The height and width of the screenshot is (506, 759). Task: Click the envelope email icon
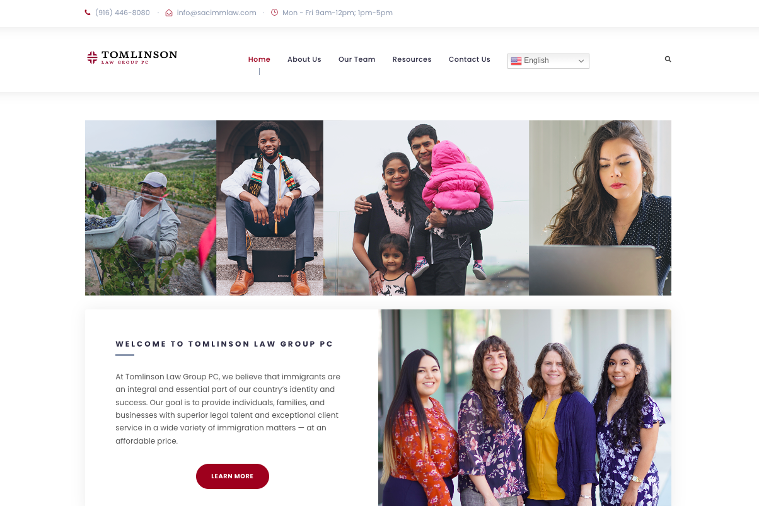click(169, 13)
